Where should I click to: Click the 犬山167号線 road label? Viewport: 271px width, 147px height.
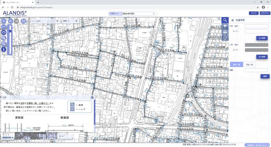[x=69, y=67]
